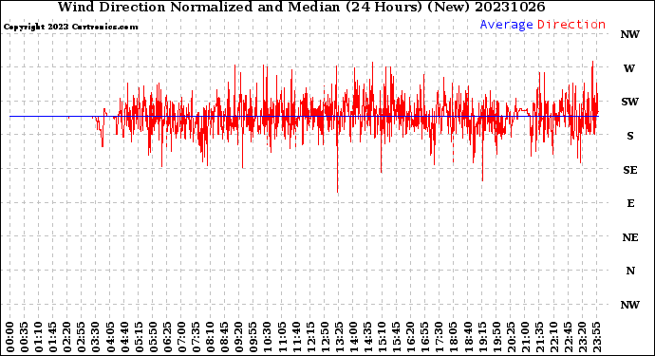The width and height of the screenshot is (655, 356).
Task: Click the 11:05 time axis label
Action: [282, 337]
